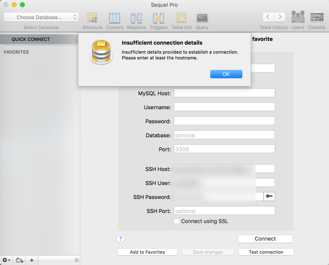Image resolution: width=329 pixels, height=265 pixels.
Task: Open the Query editor
Action: click(x=202, y=21)
